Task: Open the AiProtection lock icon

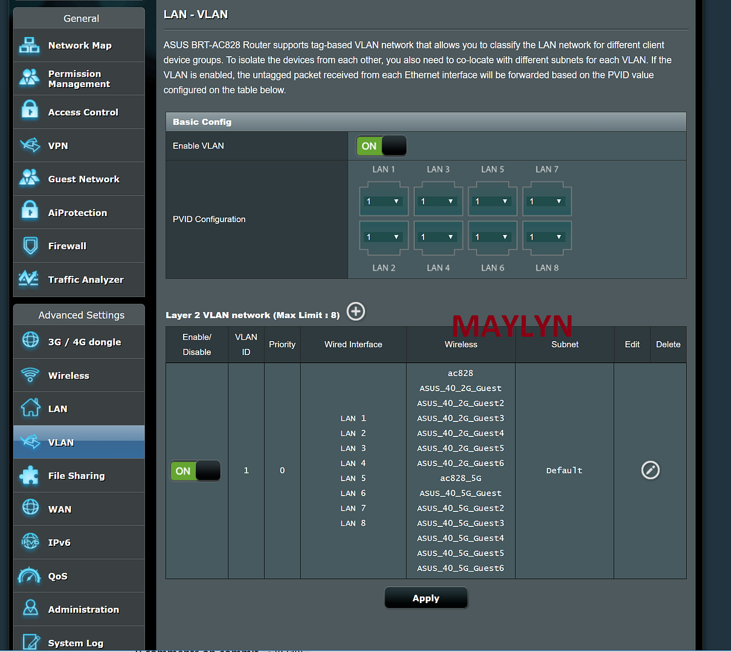Action: coord(29,213)
